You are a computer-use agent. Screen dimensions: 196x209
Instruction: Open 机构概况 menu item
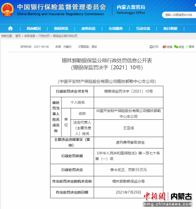click(34, 29)
